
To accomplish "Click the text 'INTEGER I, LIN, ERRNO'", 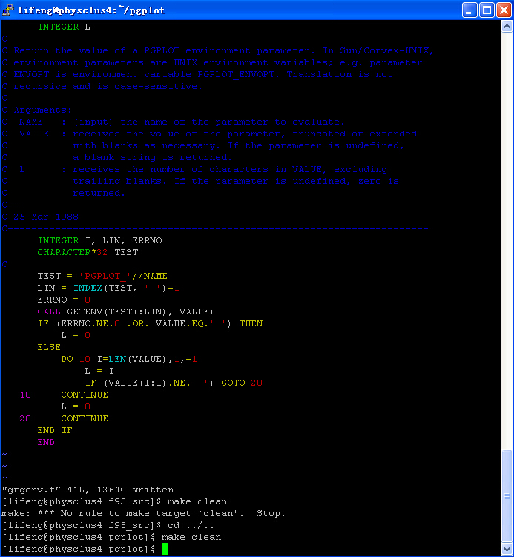I will (100, 240).
